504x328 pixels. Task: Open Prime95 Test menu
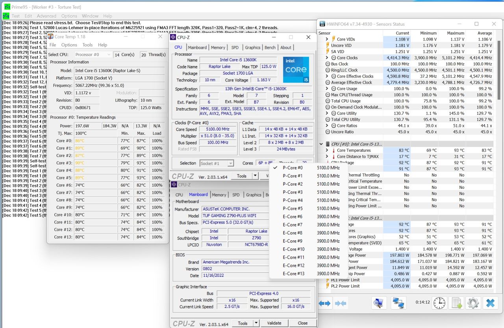click(16, 16)
